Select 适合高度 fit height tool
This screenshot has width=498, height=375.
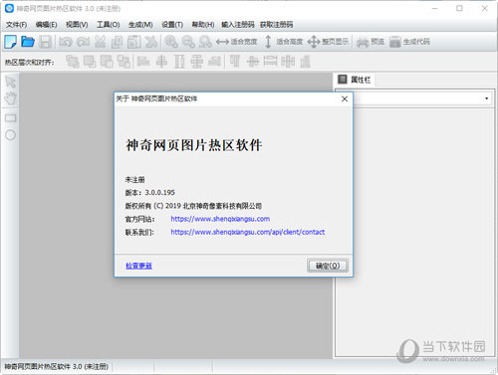click(x=283, y=42)
